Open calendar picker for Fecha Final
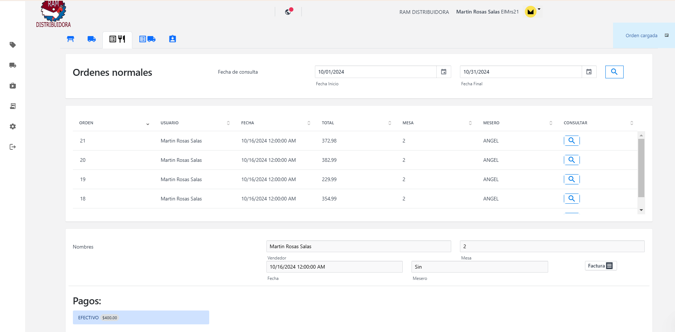This screenshot has height=332, width=675. 589,72
